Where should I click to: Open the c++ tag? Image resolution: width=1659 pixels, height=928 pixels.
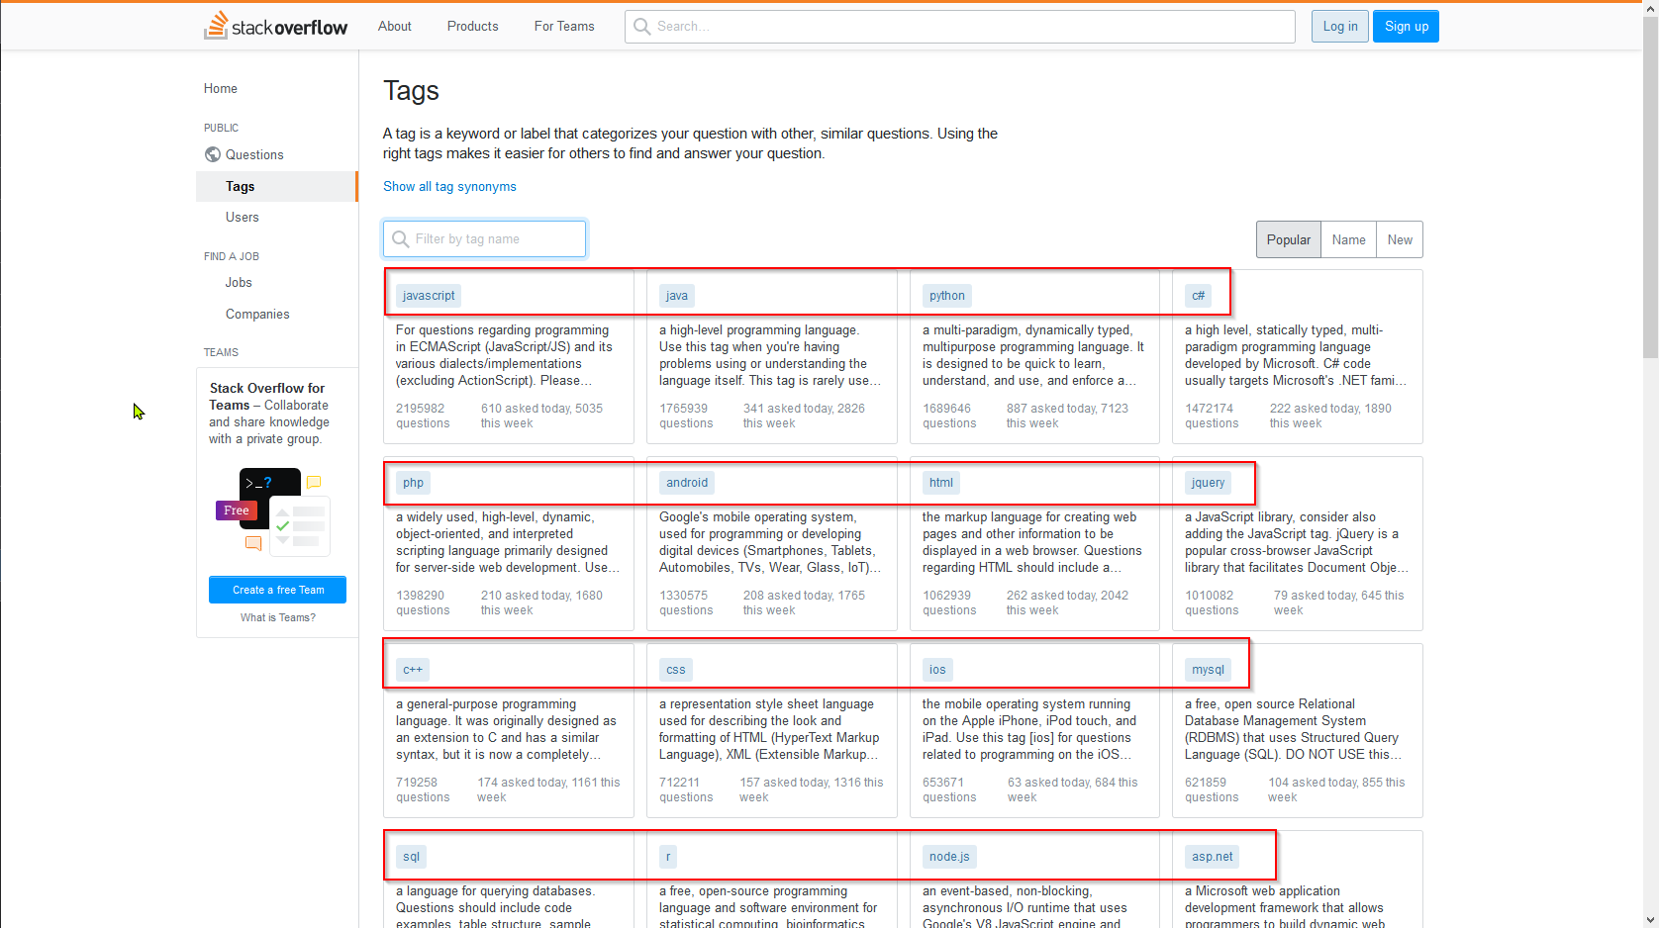[x=413, y=670]
